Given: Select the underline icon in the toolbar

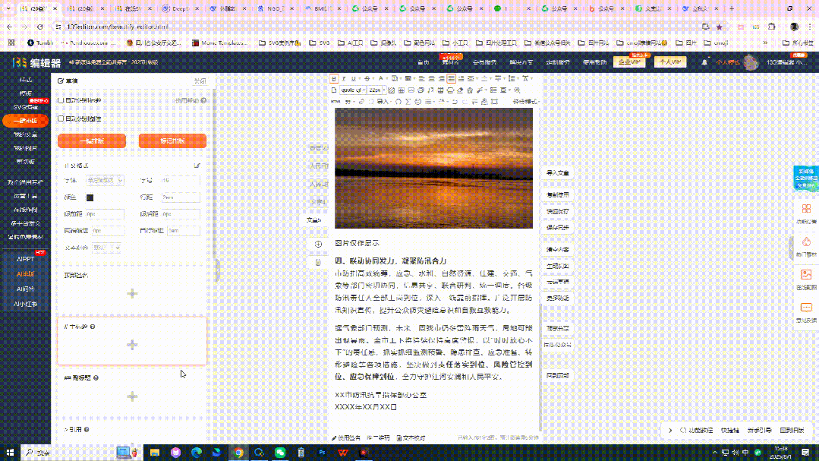Looking at the screenshot, I should tap(352, 78).
